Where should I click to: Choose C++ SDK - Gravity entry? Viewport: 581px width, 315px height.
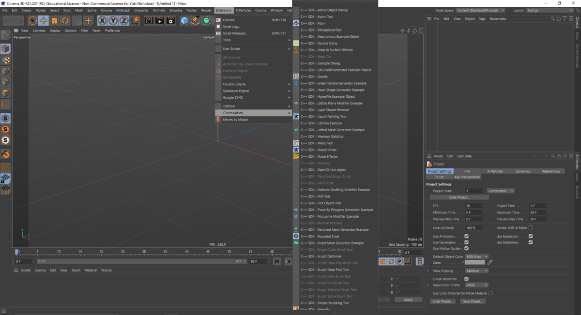coord(334,76)
